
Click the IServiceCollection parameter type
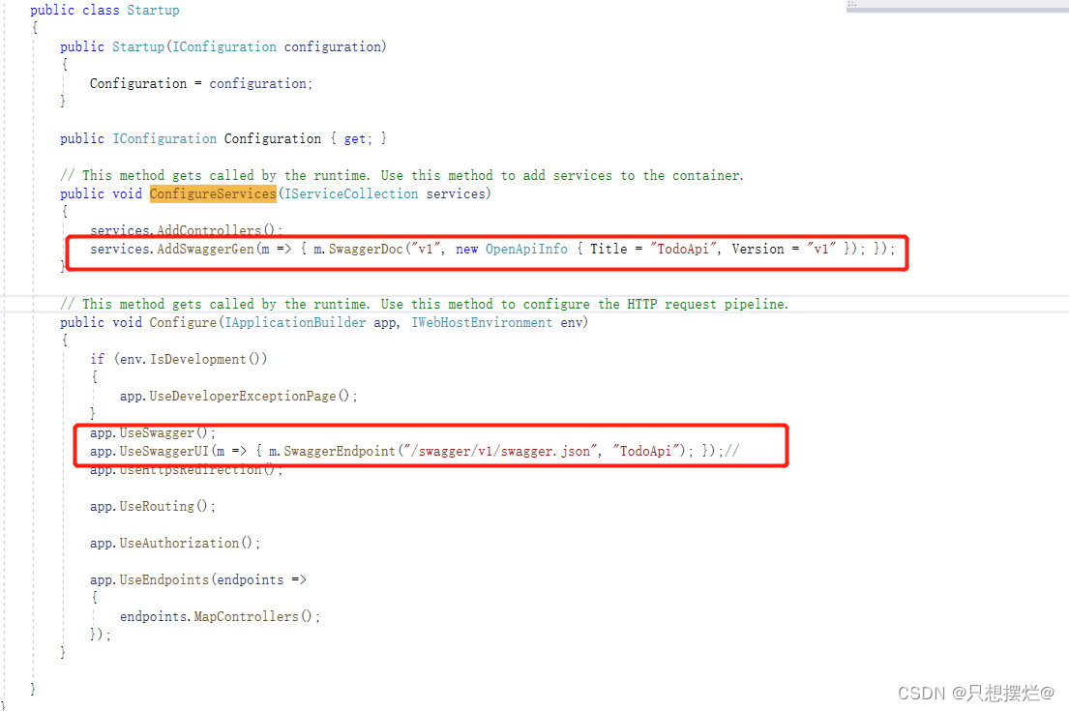pyautogui.click(x=350, y=193)
